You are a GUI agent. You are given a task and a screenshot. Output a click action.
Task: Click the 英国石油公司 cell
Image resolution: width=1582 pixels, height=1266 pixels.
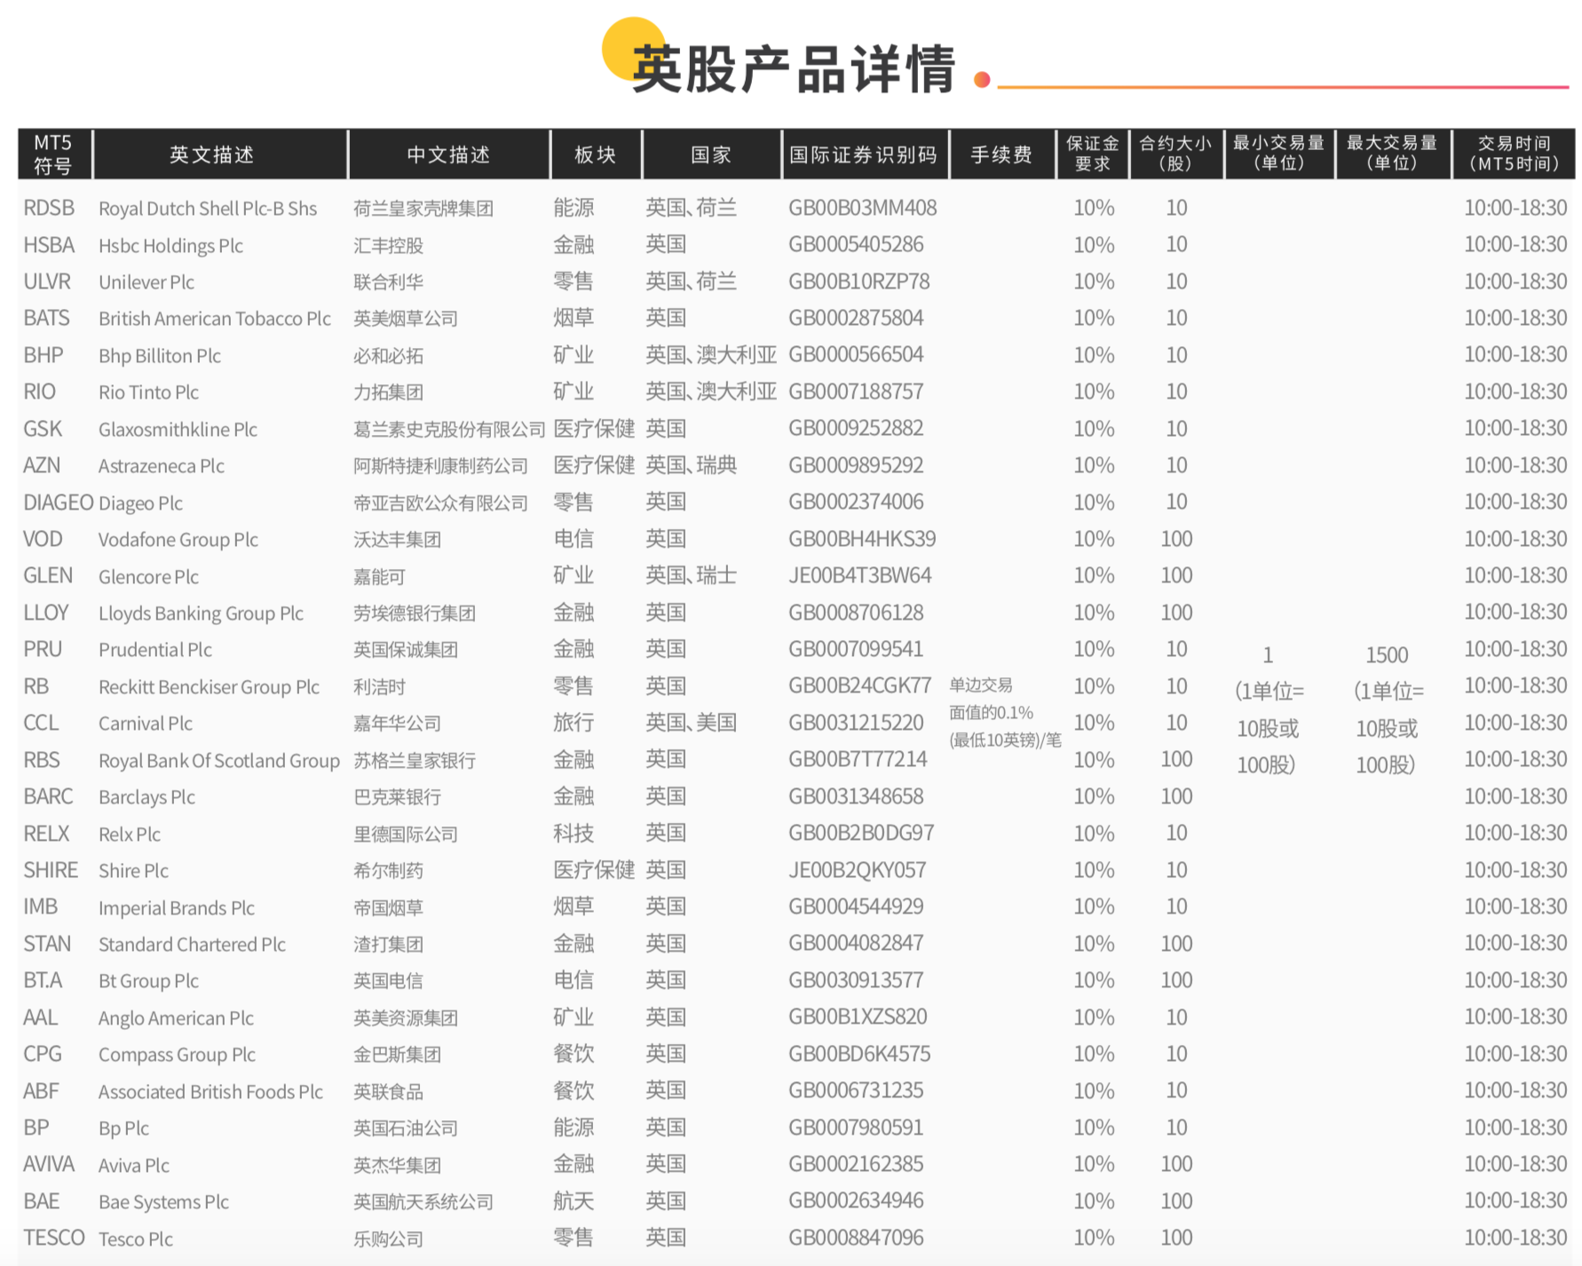[x=406, y=1128]
